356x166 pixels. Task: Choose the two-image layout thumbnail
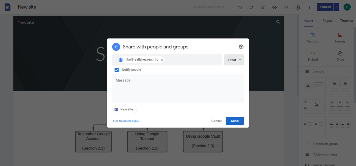pos(340,86)
